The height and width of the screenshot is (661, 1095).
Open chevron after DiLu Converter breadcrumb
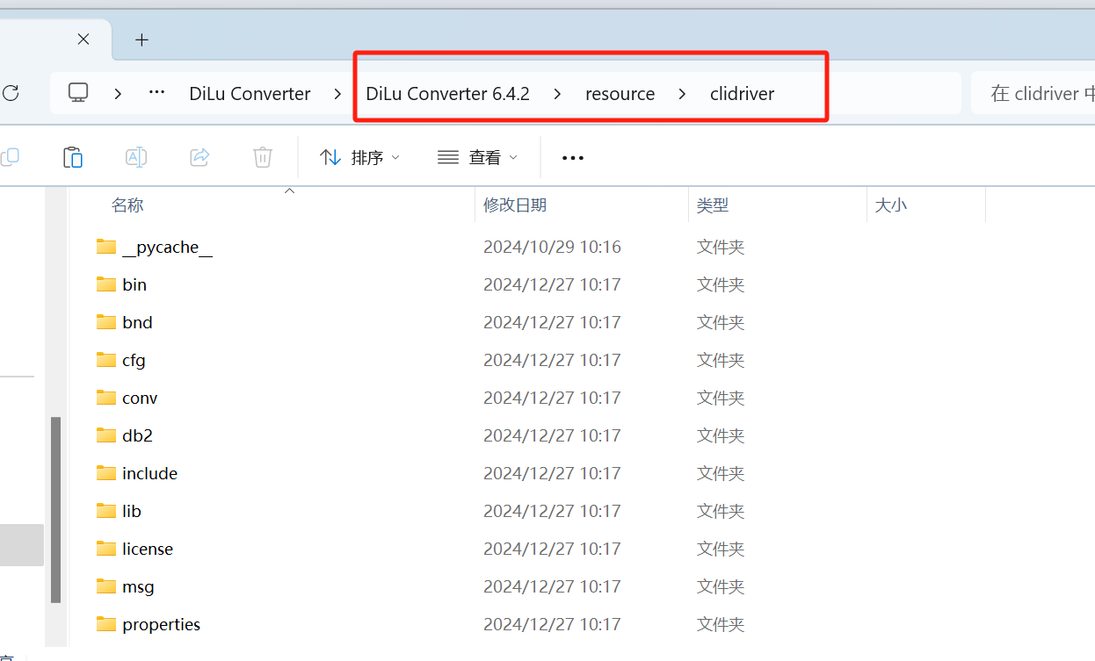coord(338,93)
